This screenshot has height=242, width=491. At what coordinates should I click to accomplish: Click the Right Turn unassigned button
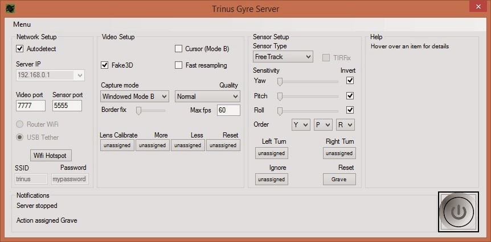coord(339,153)
